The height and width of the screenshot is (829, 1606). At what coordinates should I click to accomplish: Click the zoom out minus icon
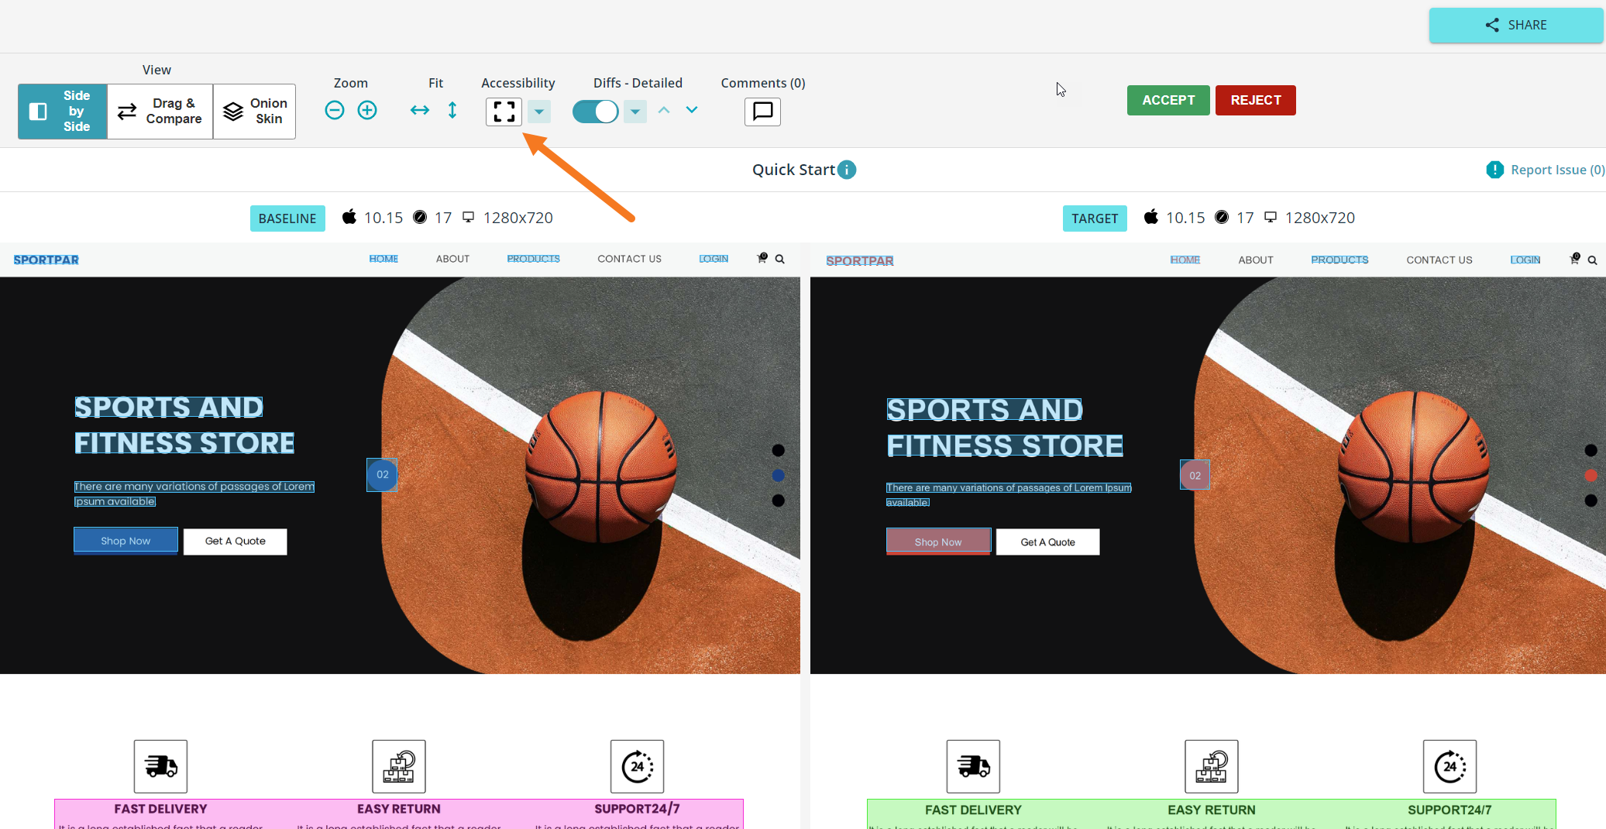tap(335, 111)
